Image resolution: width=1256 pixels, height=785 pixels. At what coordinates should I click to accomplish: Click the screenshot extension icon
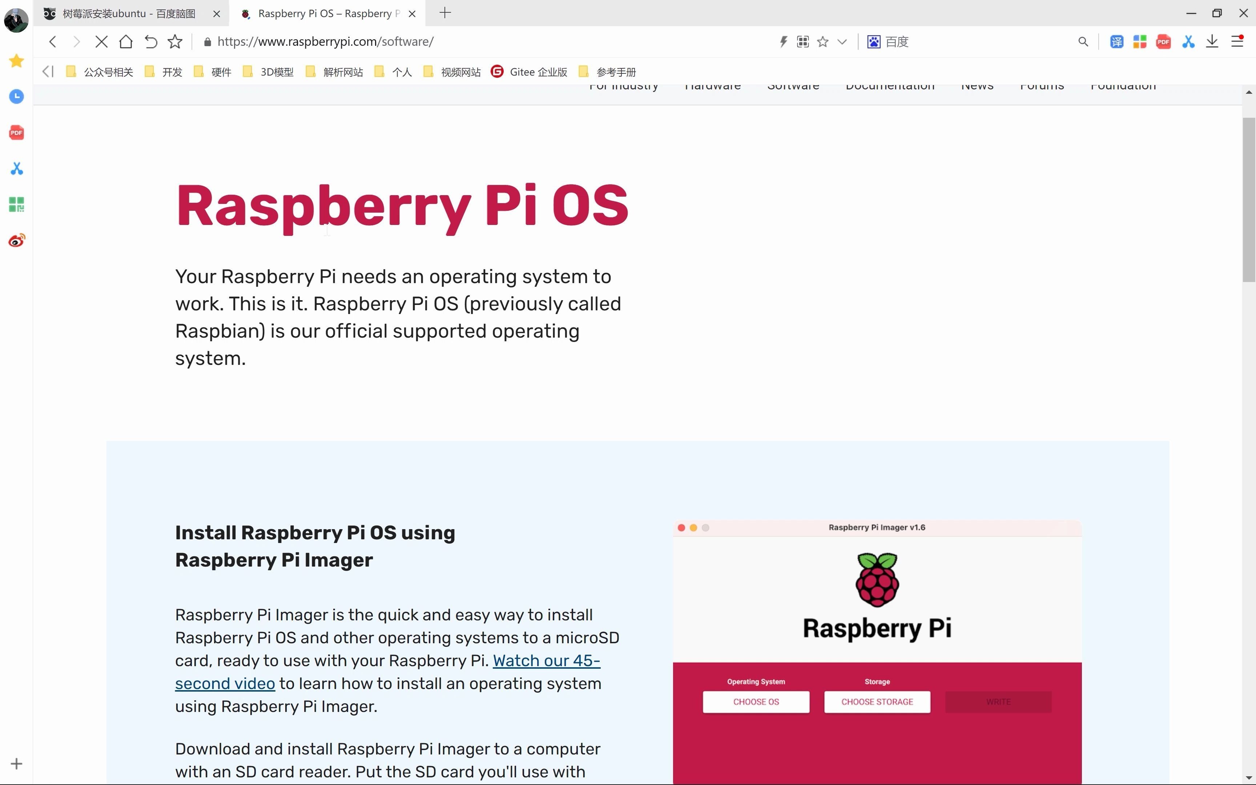(x=1188, y=41)
